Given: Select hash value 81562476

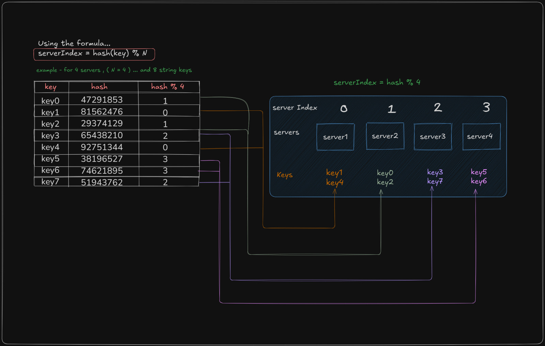Looking at the screenshot, I should pyautogui.click(x=102, y=111).
